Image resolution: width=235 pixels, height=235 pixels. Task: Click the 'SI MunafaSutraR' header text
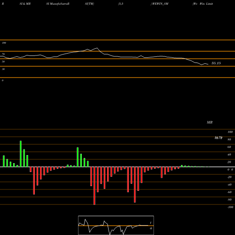[58, 4]
